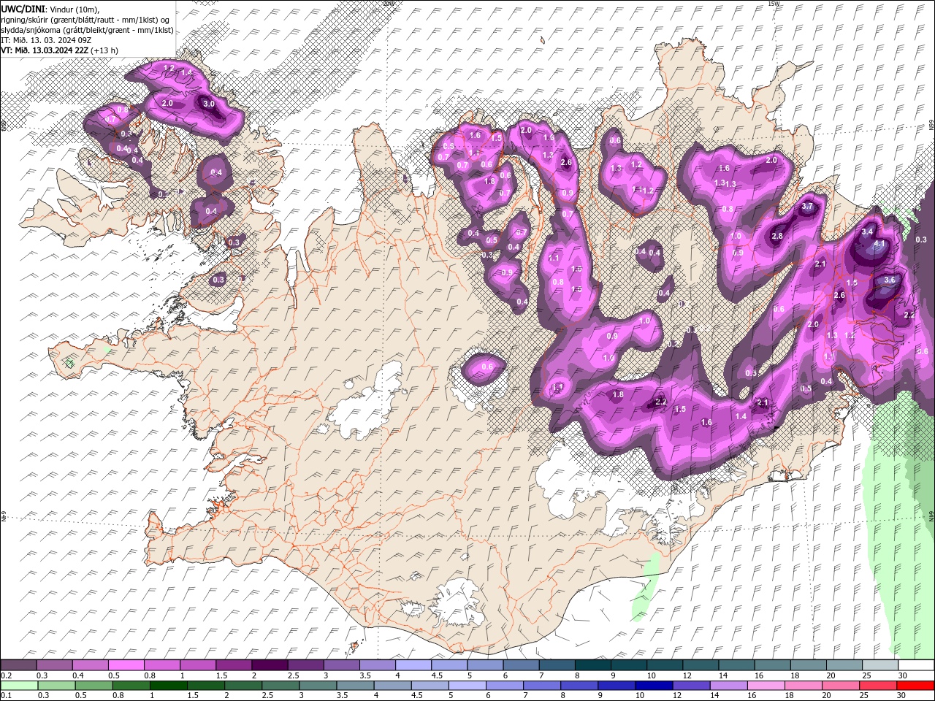This screenshot has width=935, height=701.
Task: Click the palest green 0.1 swatch, lower legend row
Action: [19, 686]
